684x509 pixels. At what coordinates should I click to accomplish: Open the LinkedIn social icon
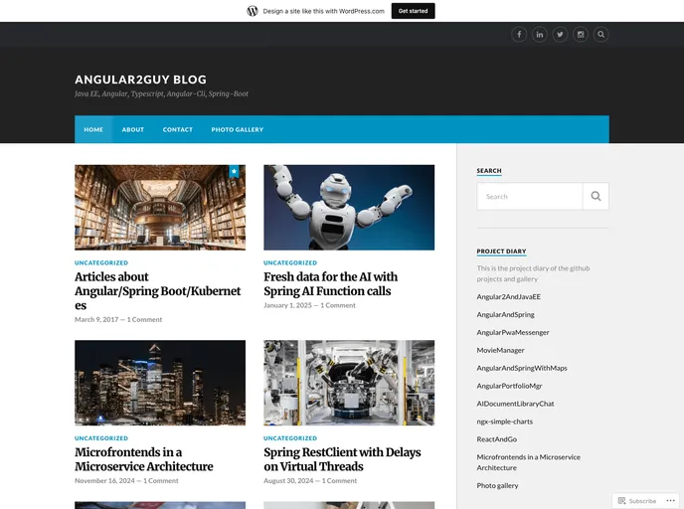(x=539, y=35)
